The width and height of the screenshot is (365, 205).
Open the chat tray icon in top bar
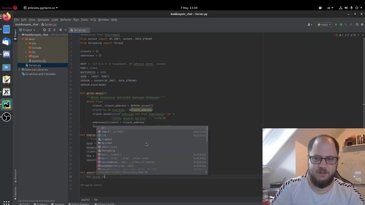coord(320,7)
